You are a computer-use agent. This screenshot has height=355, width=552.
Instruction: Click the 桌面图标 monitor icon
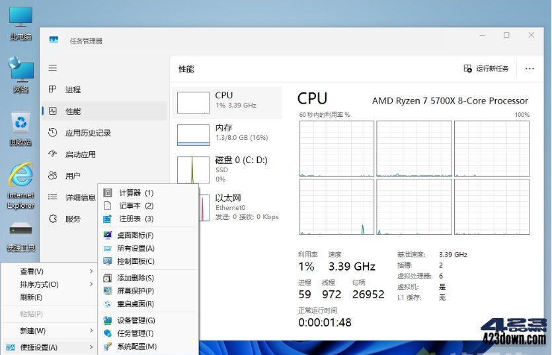tap(108, 235)
